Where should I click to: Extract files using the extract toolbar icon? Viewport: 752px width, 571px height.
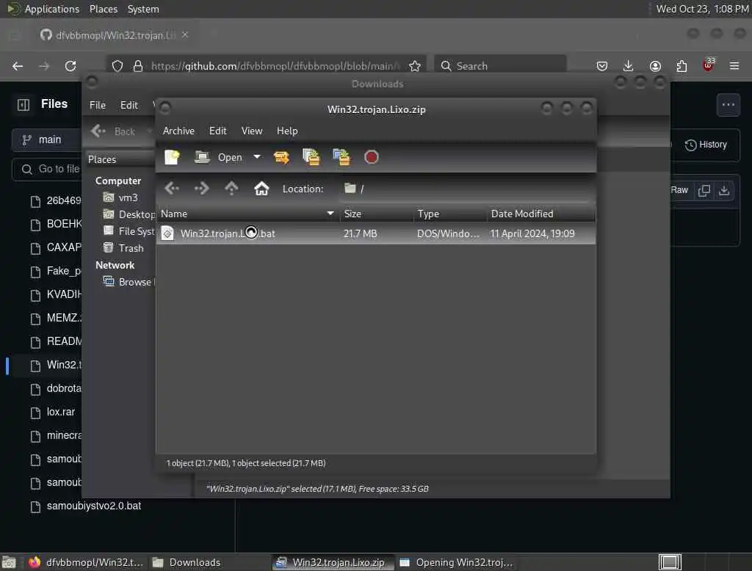pos(281,157)
